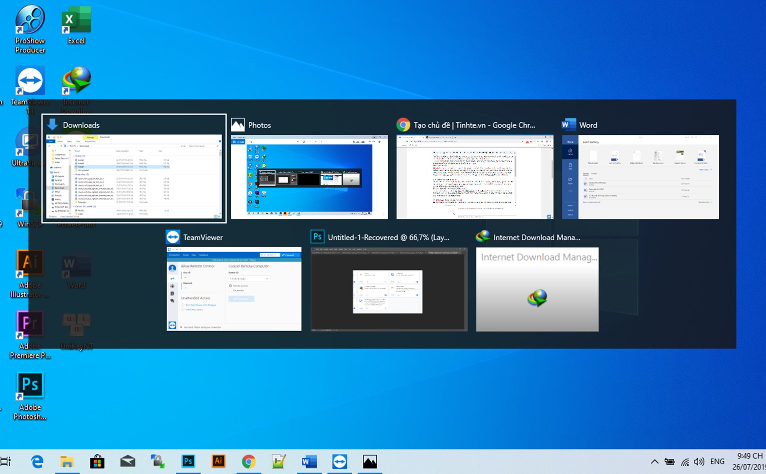Switch to Photoshop Untitled-1-Recovered window

389,289
